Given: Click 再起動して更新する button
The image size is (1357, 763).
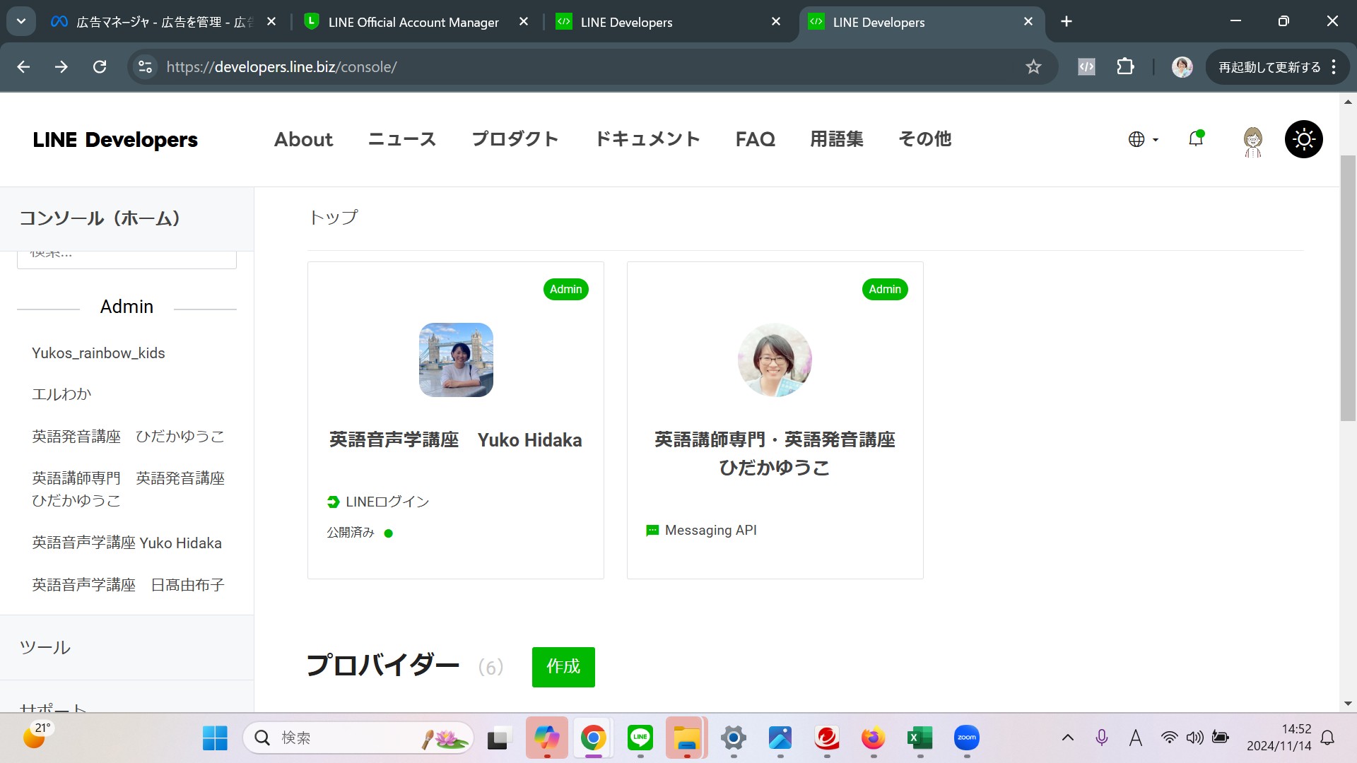Looking at the screenshot, I should 1277,66.
